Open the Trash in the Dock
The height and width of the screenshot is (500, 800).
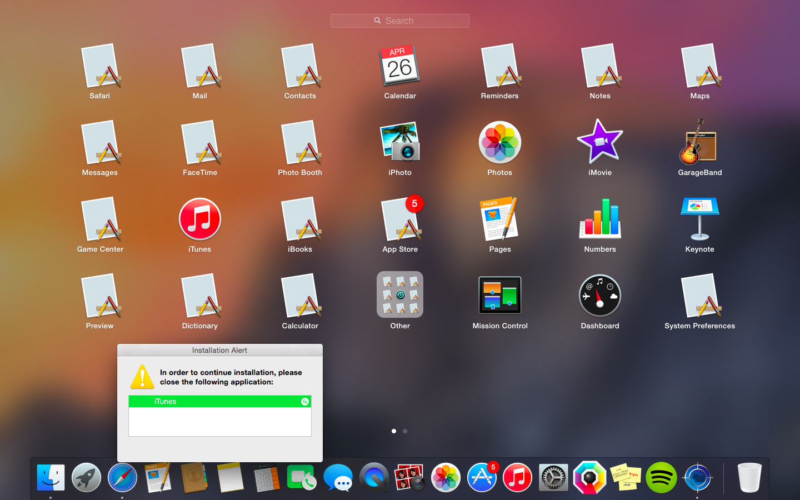click(x=749, y=478)
